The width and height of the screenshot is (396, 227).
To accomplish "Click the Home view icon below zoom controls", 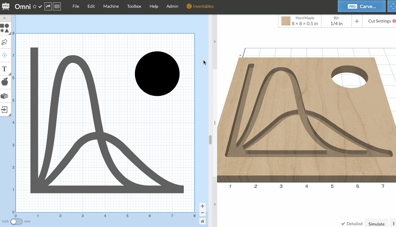I will 202,221.
